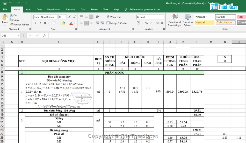
Task: Apply Percent Style icon
Action: click(x=146, y=23)
